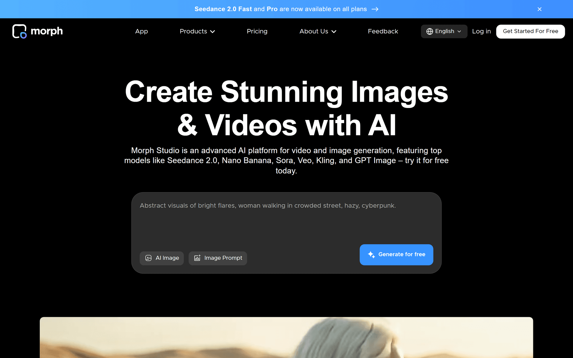Viewport: 573px width, 358px height.
Task: Dismiss the Seedance announcement banner
Action: coord(539,9)
